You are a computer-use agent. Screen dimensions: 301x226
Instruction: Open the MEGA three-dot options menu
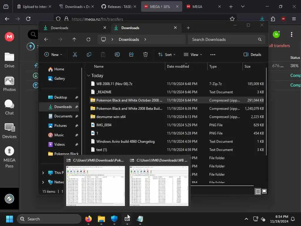tap(292, 34)
